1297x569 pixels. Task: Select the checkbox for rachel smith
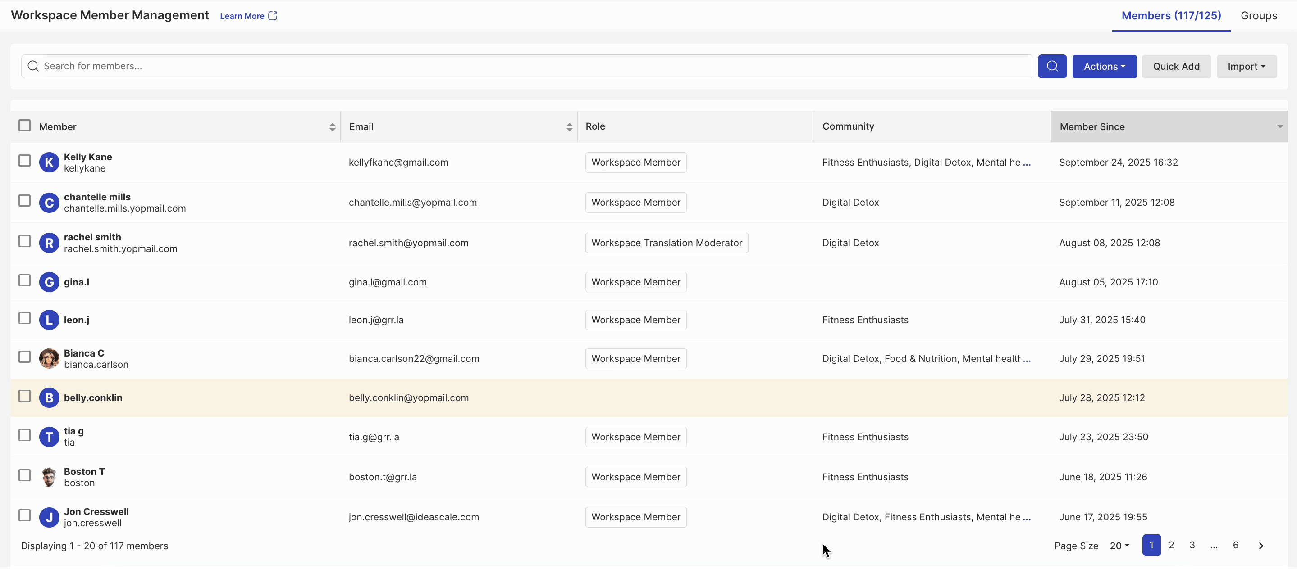click(24, 241)
